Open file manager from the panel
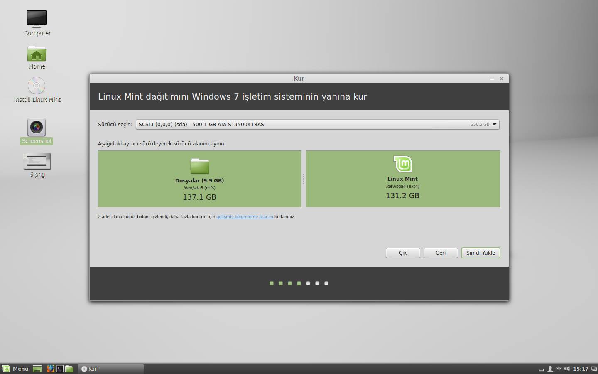 coord(69,369)
